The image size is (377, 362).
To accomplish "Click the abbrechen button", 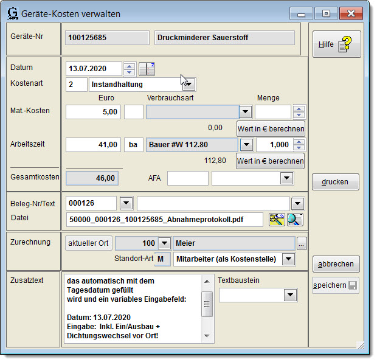I will pyautogui.click(x=336, y=264).
